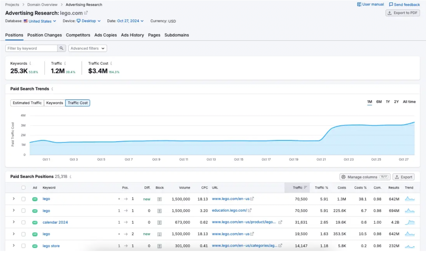Tick the checkbox for calendar 2024 row
The height and width of the screenshot is (254, 426).
point(24,223)
